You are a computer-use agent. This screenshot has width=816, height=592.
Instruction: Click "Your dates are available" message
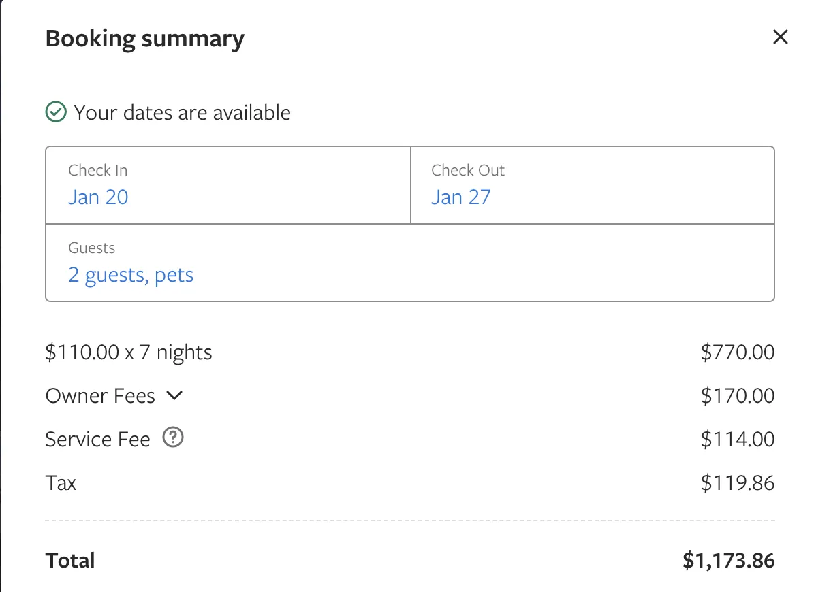coord(182,112)
